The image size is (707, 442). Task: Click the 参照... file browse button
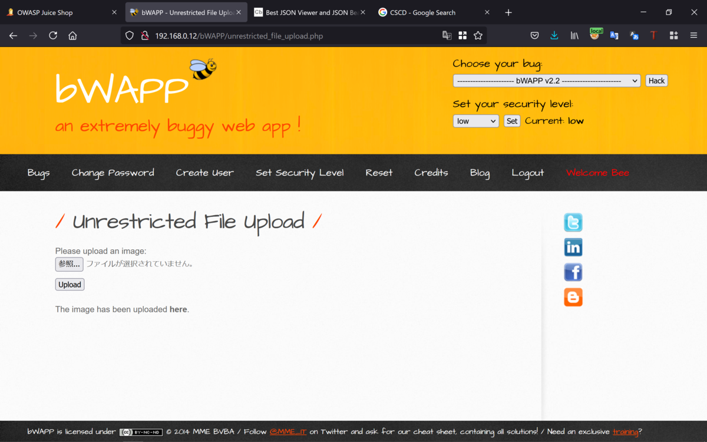pyautogui.click(x=70, y=264)
